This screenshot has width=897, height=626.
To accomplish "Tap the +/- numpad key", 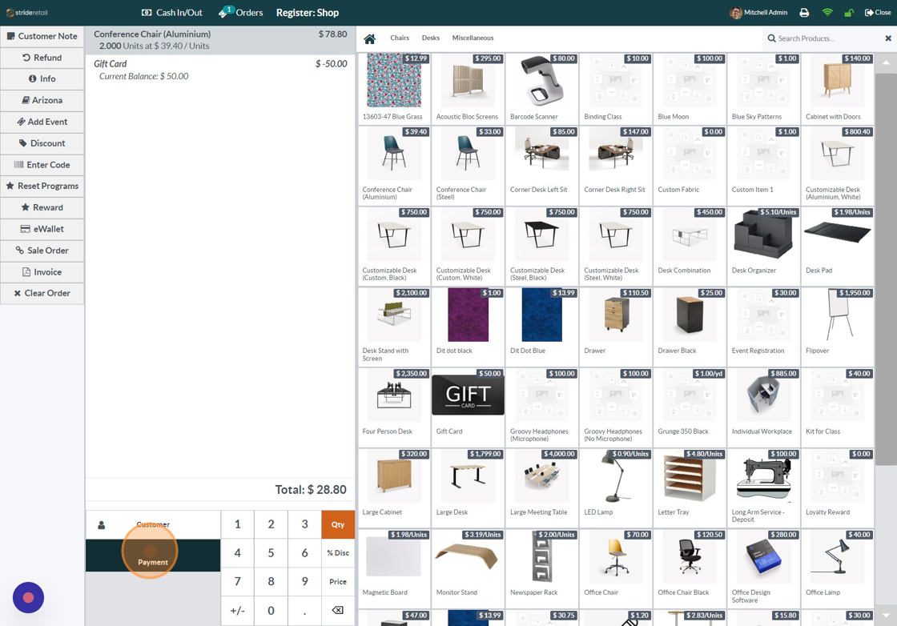I will click(237, 611).
